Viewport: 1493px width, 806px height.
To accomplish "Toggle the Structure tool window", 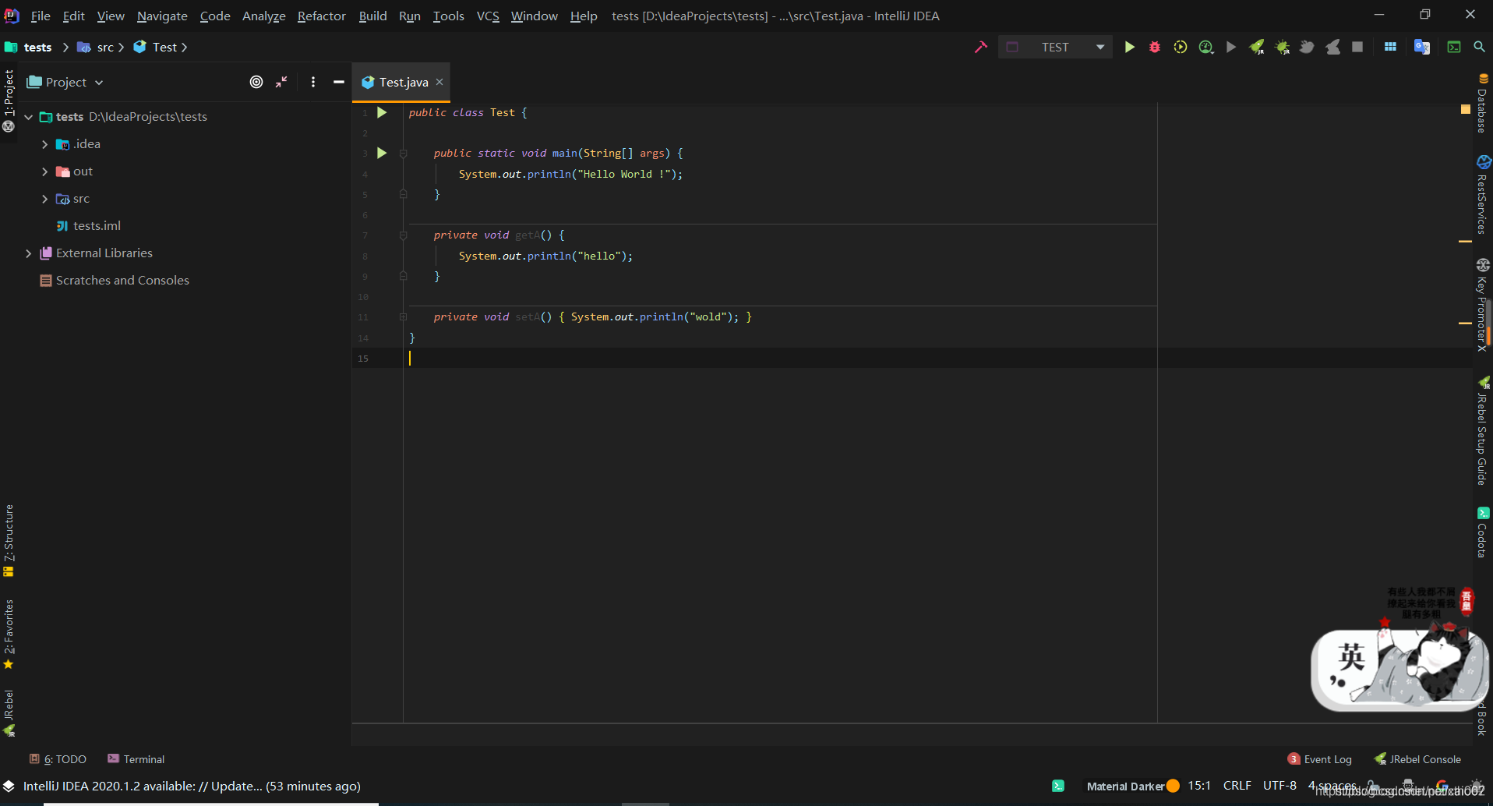I will pyautogui.click(x=9, y=540).
